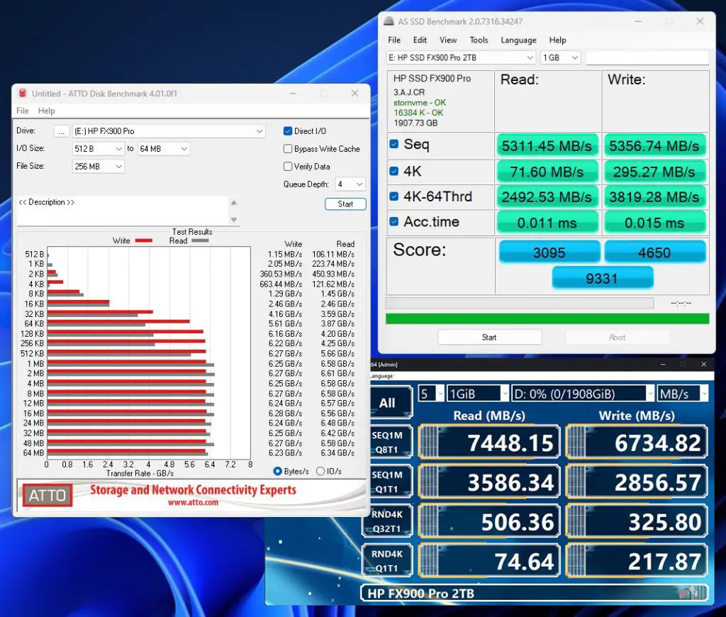Click the gray Read legend swatch
Viewport: 726px width, 617px height.
tap(200, 240)
